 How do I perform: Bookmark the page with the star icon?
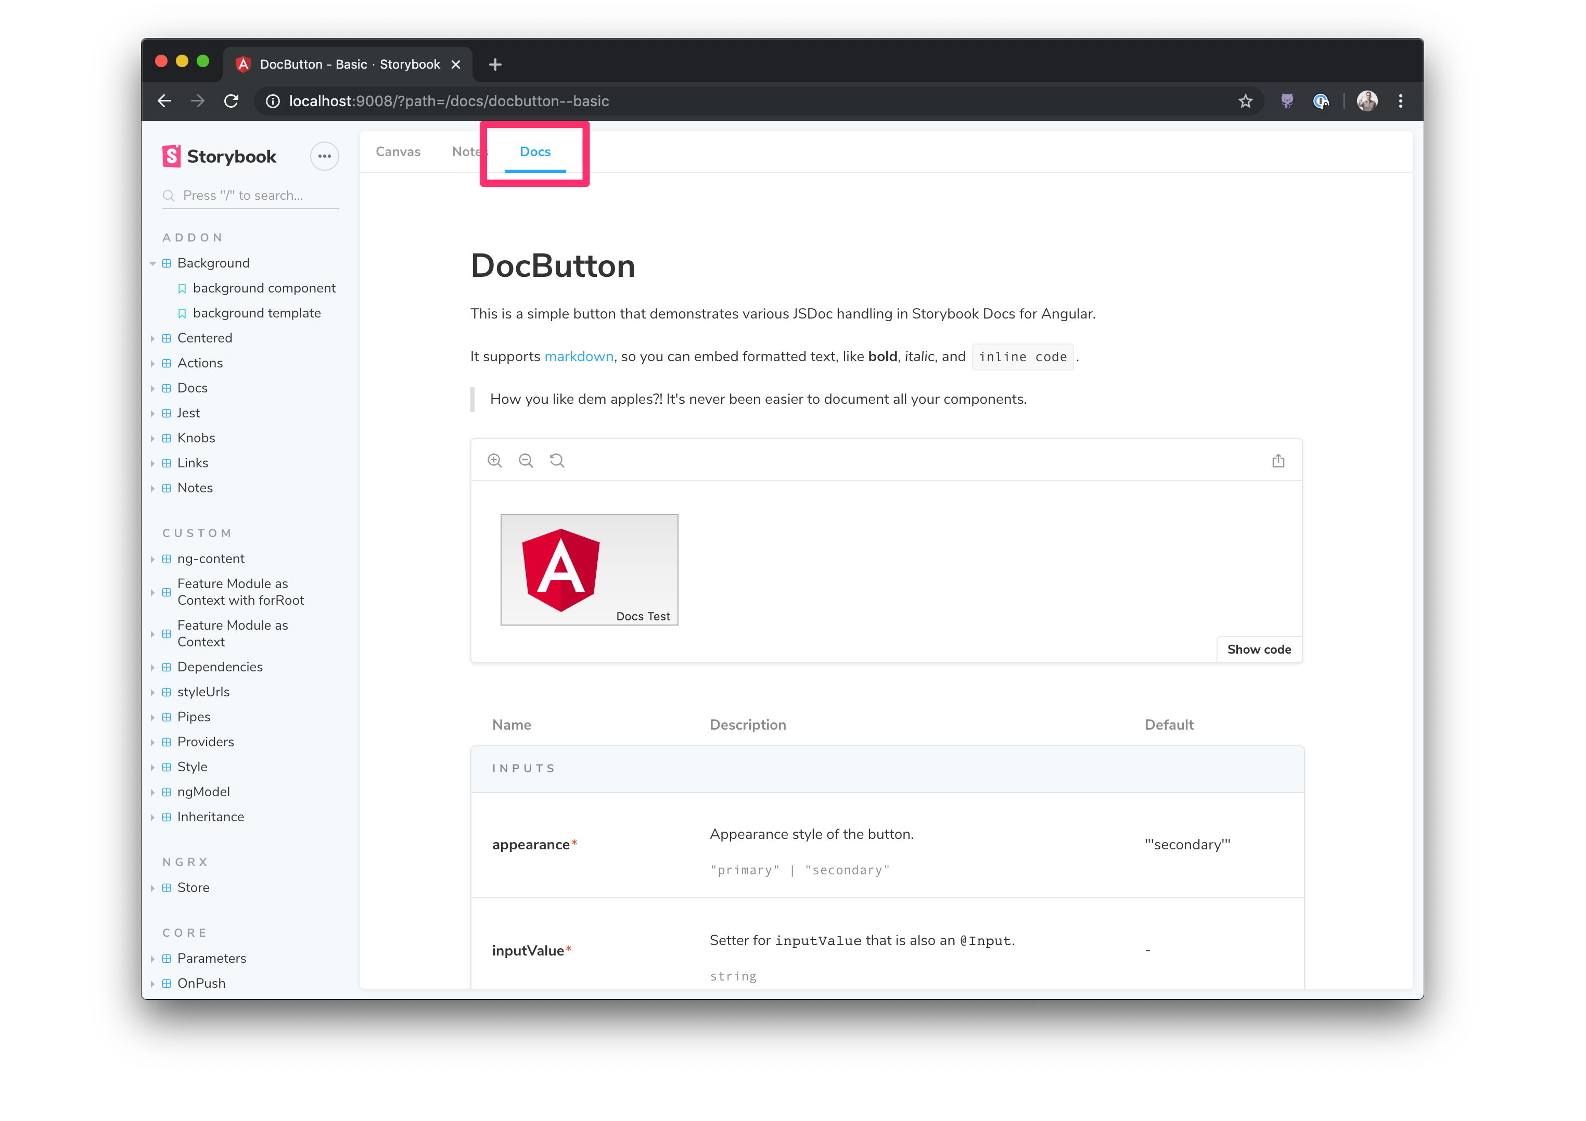(x=1245, y=101)
